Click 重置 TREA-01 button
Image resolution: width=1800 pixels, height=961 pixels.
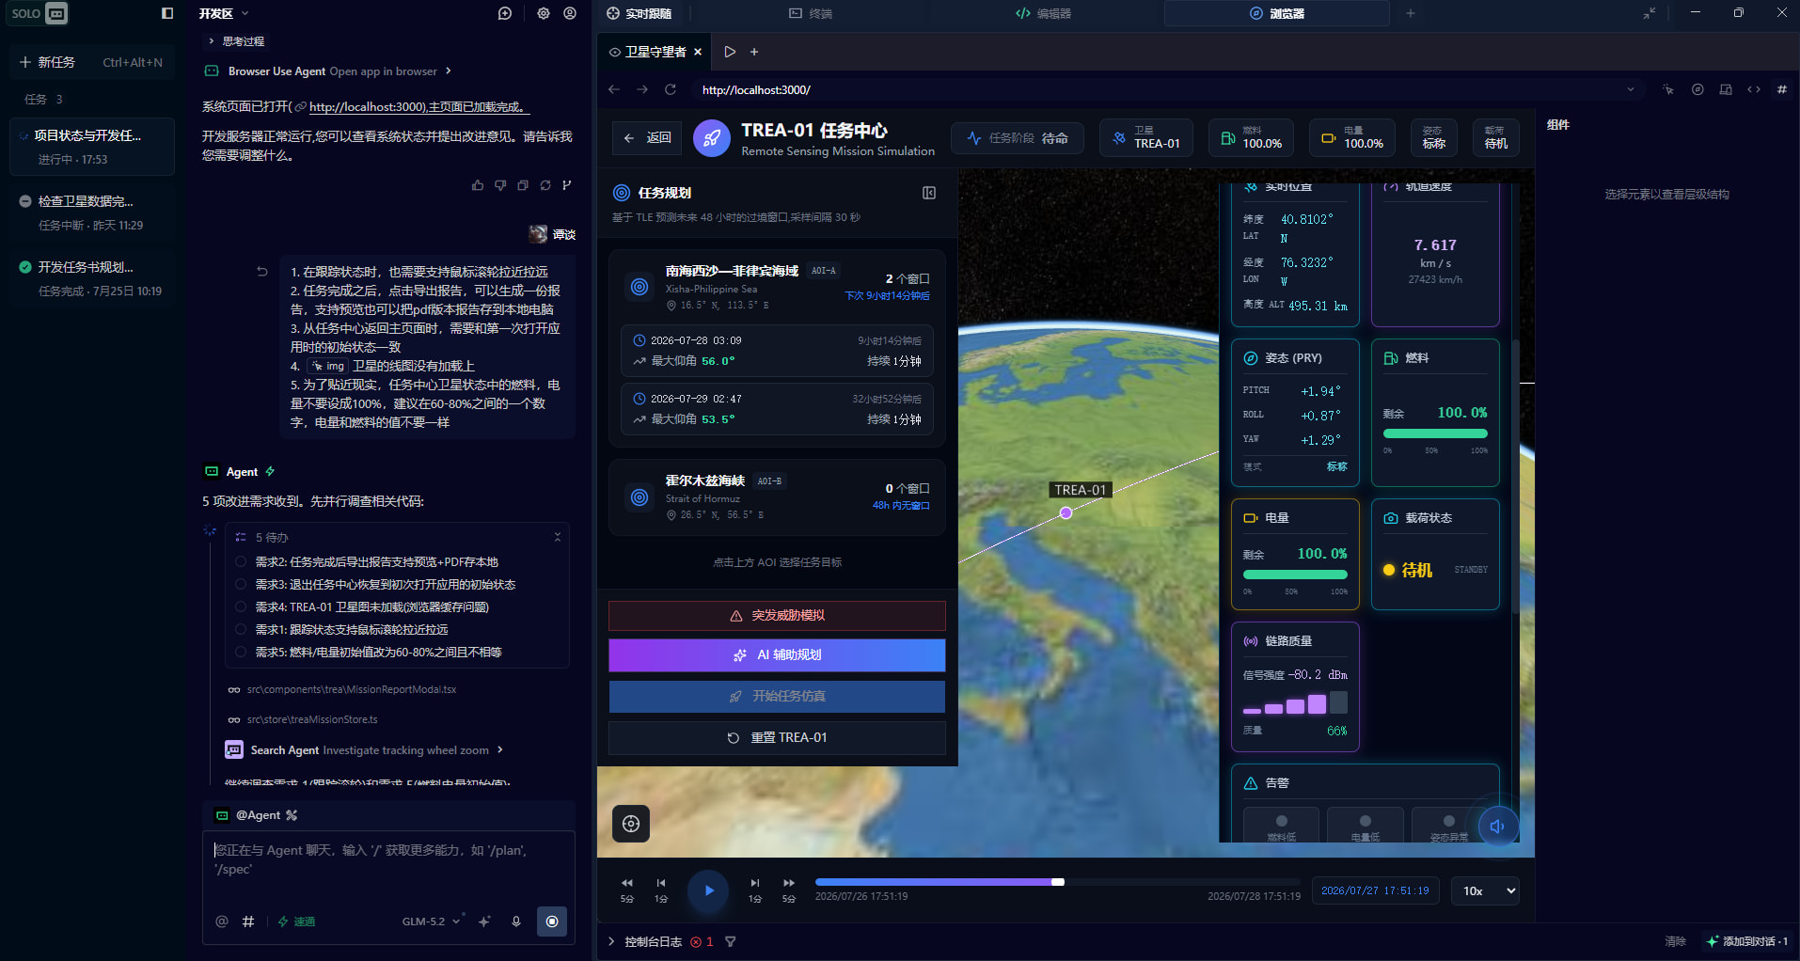[777, 737]
